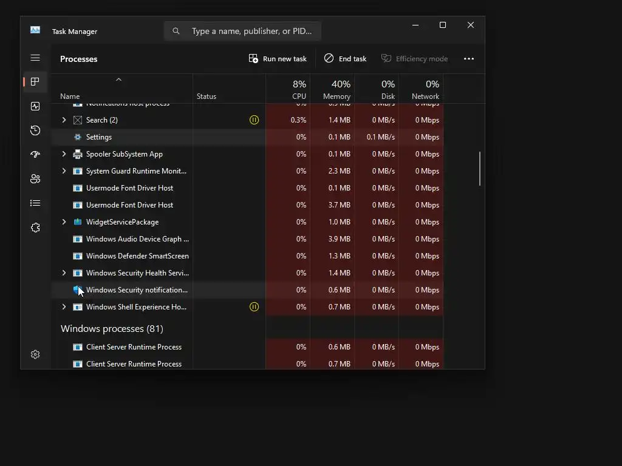Screen dimensions: 622x466
Task: Click the 0.1 MB/s disk value for Settings
Action: click(381, 137)
